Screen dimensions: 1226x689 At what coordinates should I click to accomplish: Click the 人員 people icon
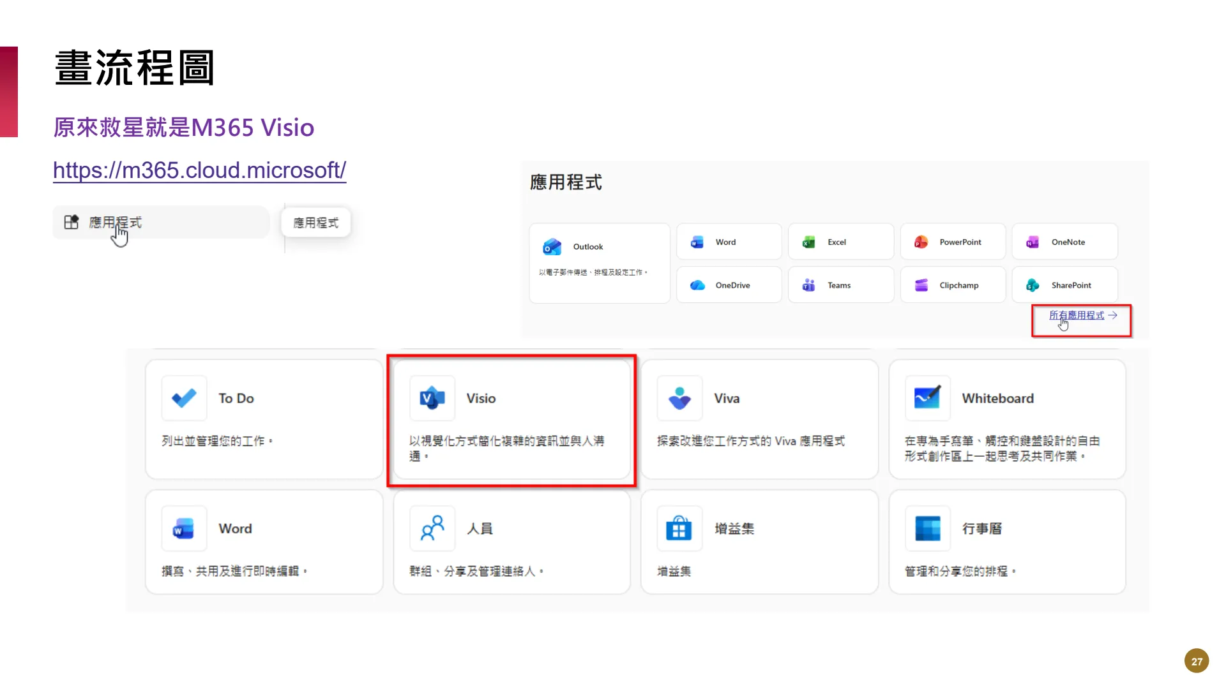coord(432,528)
